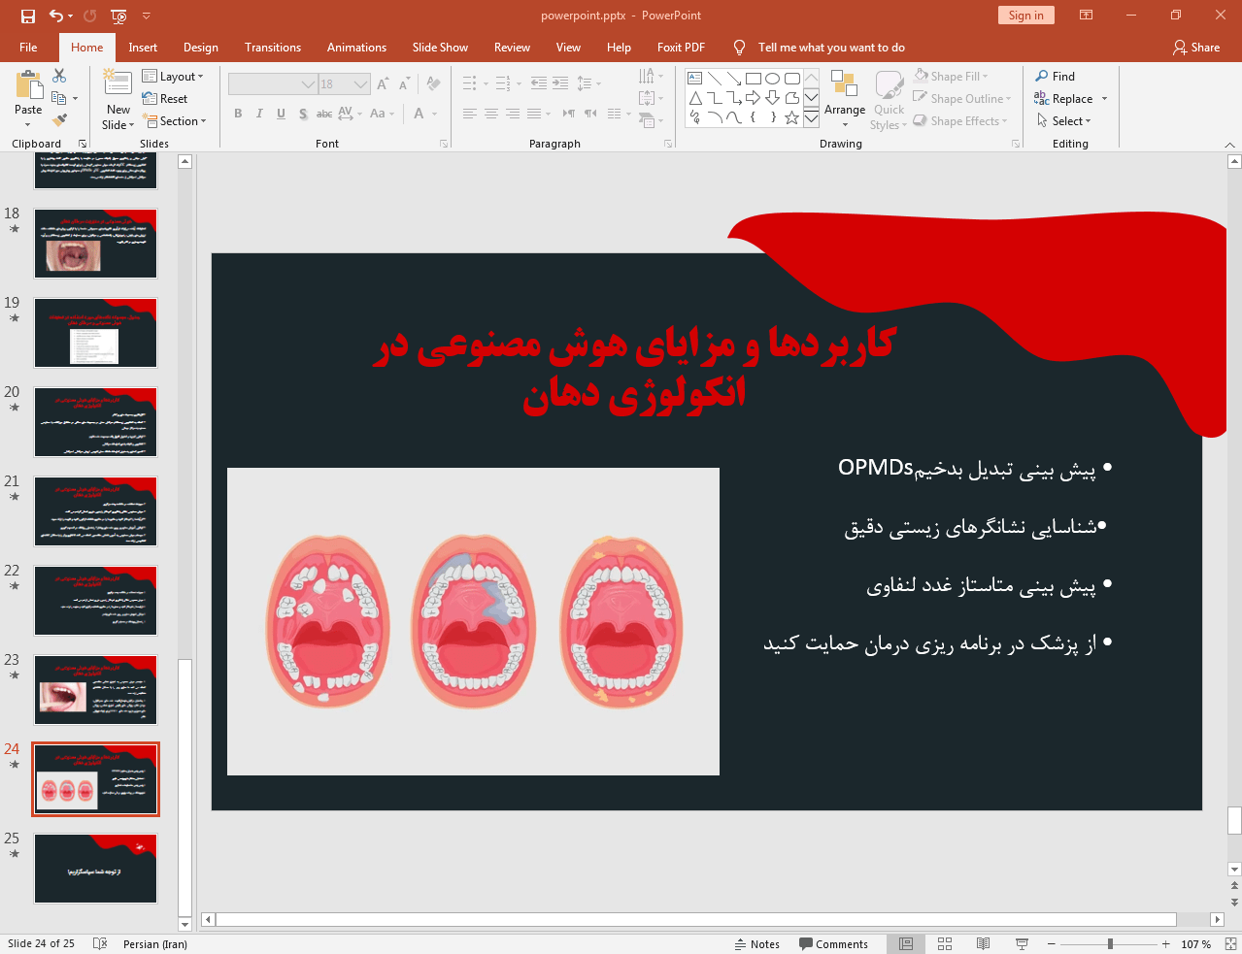The width and height of the screenshot is (1242, 954).
Task: Toggle text Shadow effect
Action: 303,114
